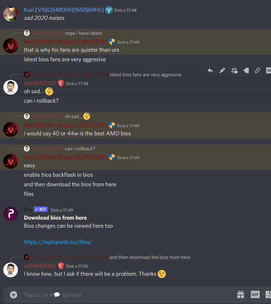Click the mark unread tag icon
This screenshot has width=271, height=304.
[x=246, y=71]
